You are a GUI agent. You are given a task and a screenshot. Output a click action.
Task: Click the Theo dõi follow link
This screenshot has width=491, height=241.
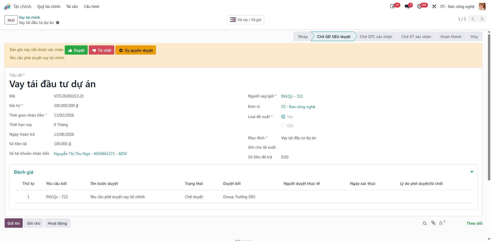point(474,223)
